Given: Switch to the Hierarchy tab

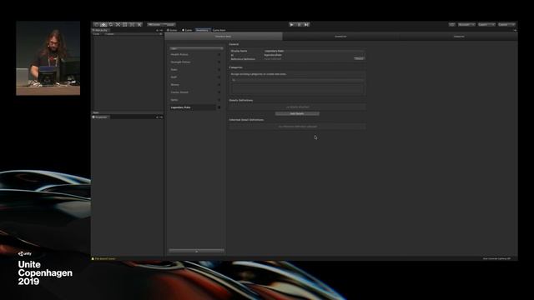Looking at the screenshot, I should pos(101,30).
